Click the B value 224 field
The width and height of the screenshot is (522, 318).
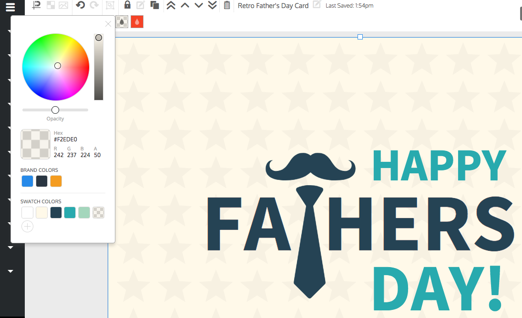pos(85,155)
